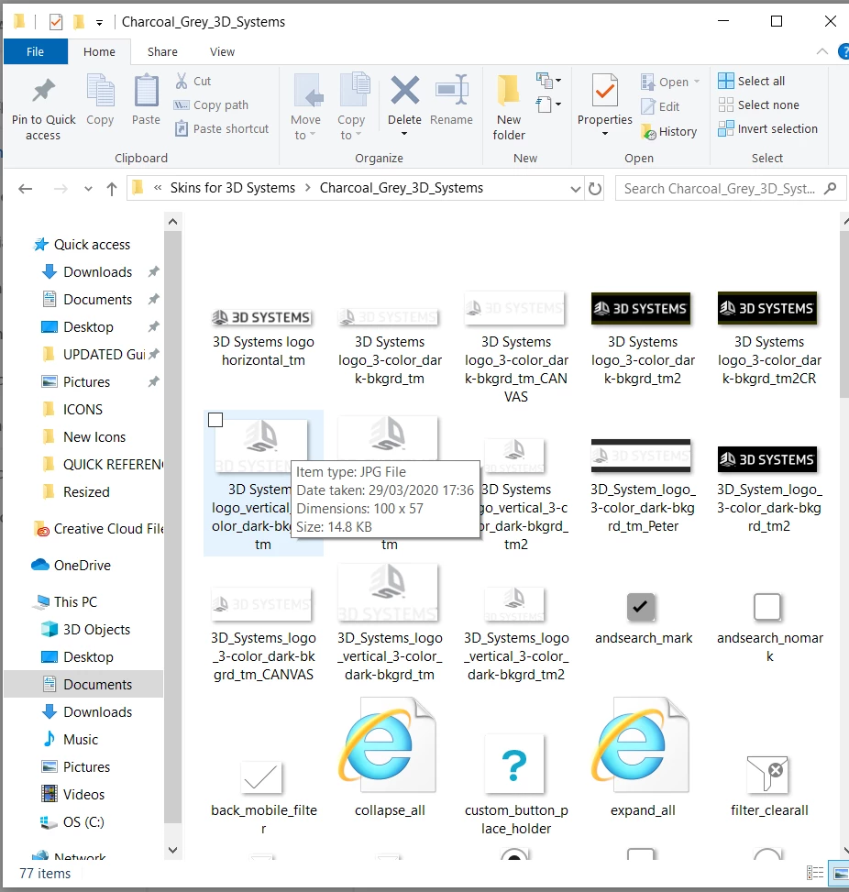
Task: Open the File tab
Action: click(35, 51)
